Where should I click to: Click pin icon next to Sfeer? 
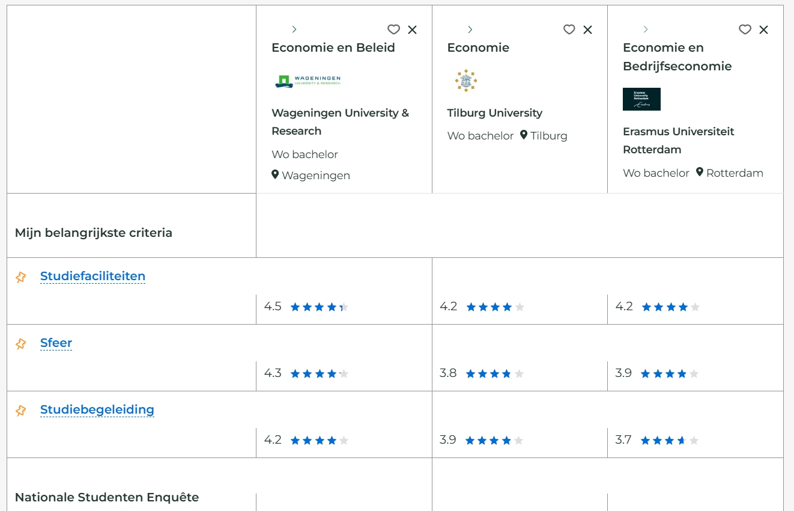pyautogui.click(x=21, y=343)
